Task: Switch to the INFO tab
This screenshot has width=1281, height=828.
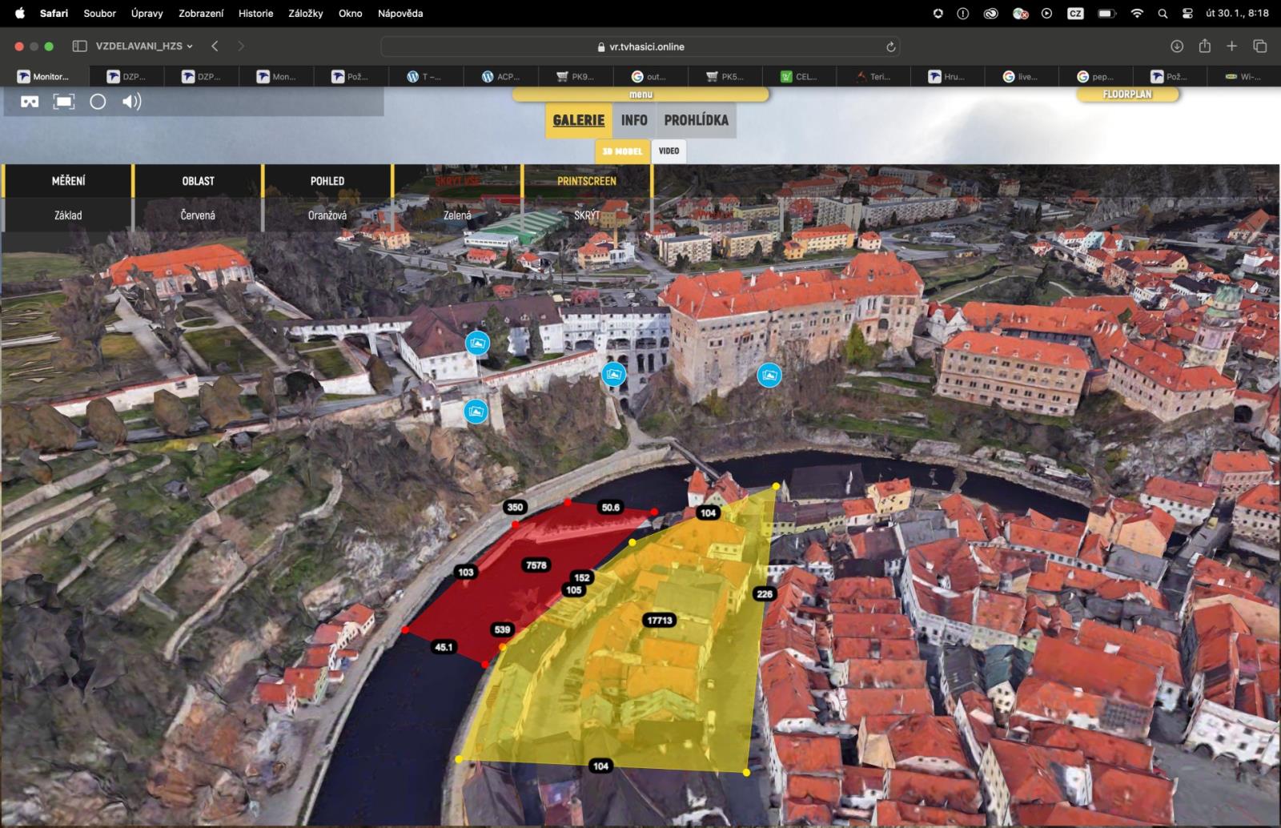Action: pos(634,120)
